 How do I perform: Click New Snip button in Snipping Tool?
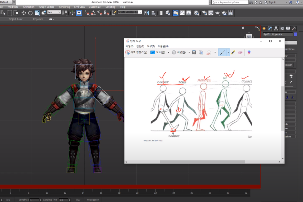[x=136, y=52]
